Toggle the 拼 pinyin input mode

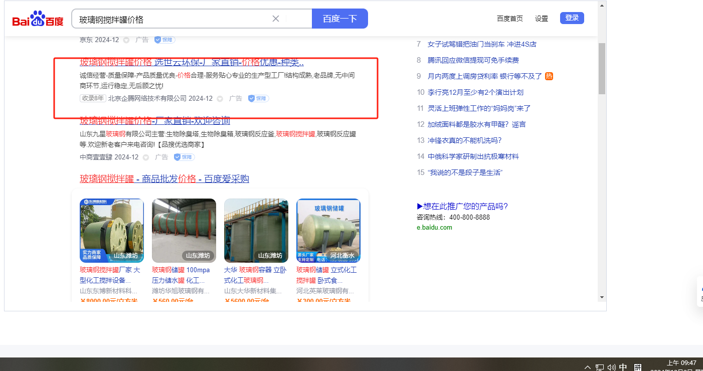(x=638, y=367)
